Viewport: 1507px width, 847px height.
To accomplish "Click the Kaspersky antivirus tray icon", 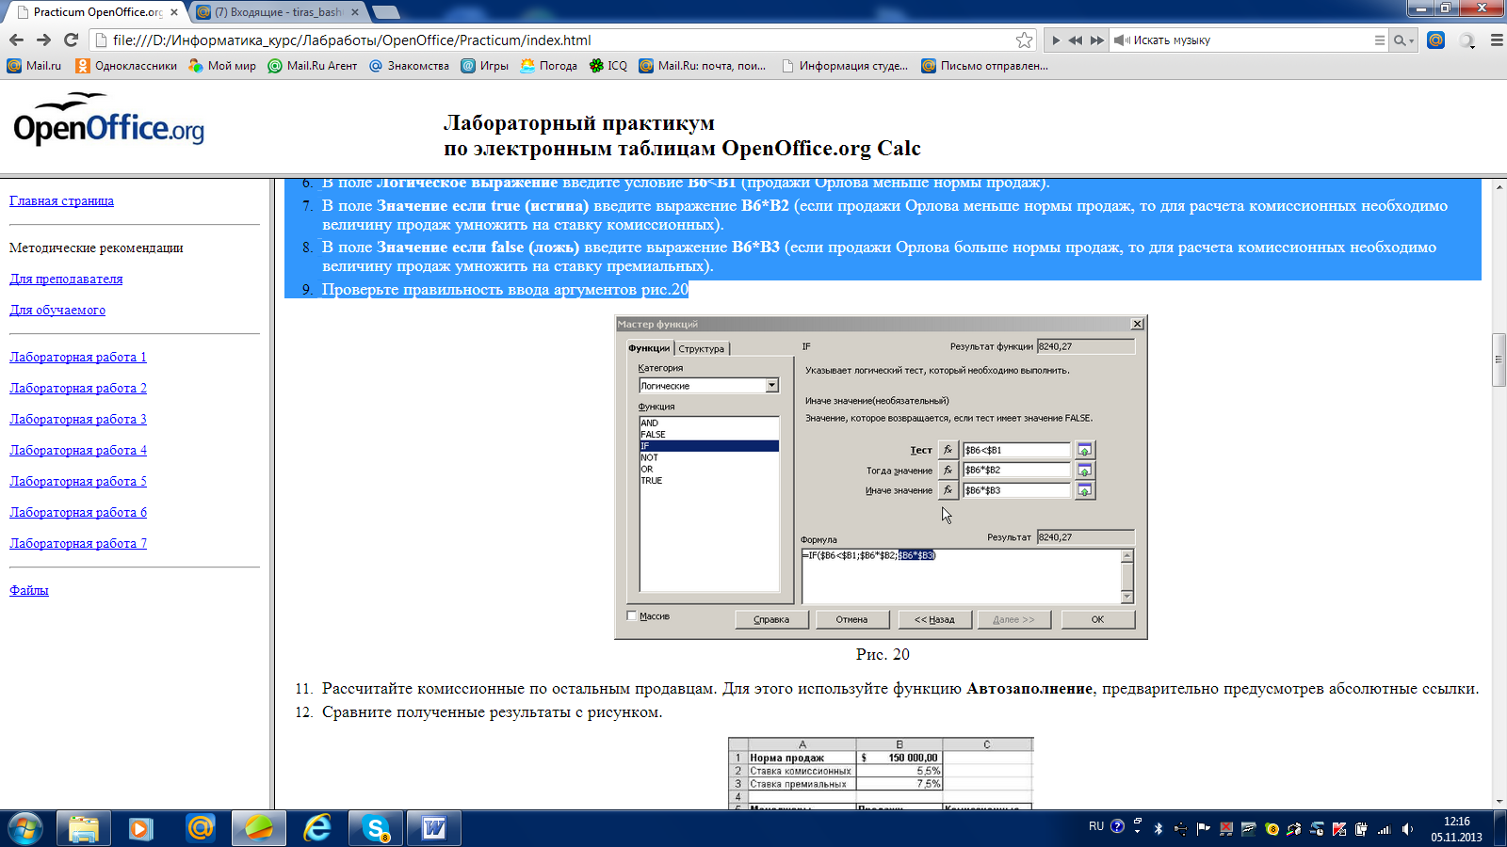I will pyautogui.click(x=1338, y=829).
